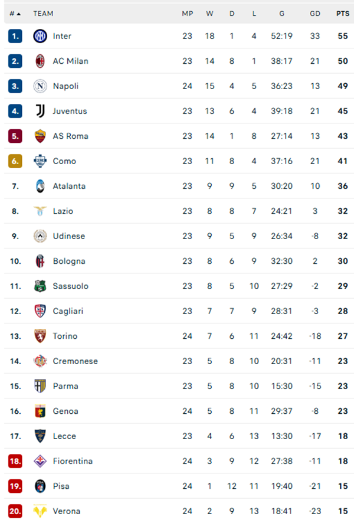The width and height of the screenshot is (354, 523).
Task: Sort by the MP column header
Action: pyautogui.click(x=187, y=13)
